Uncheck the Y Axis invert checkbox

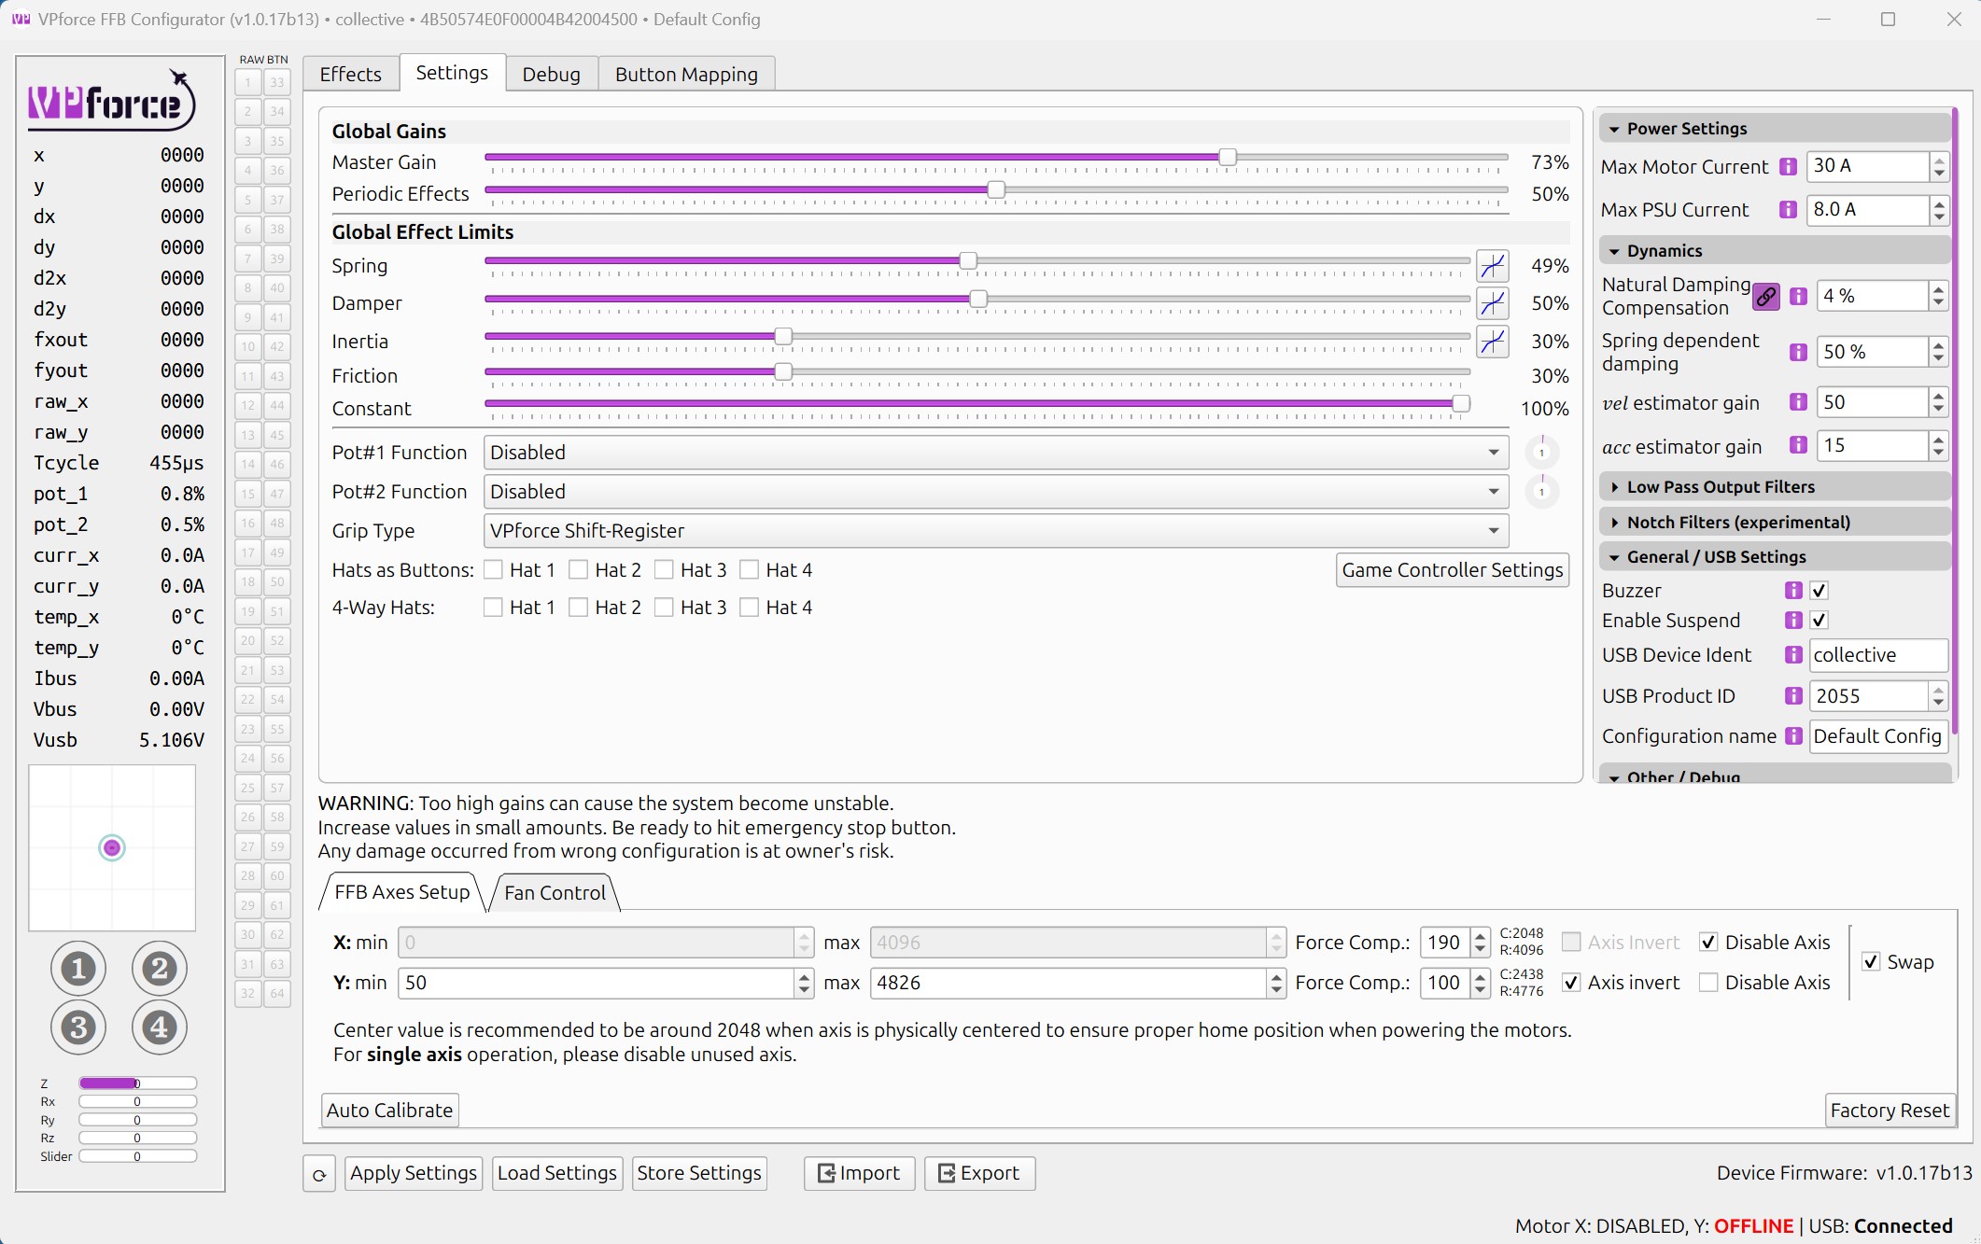1571,983
